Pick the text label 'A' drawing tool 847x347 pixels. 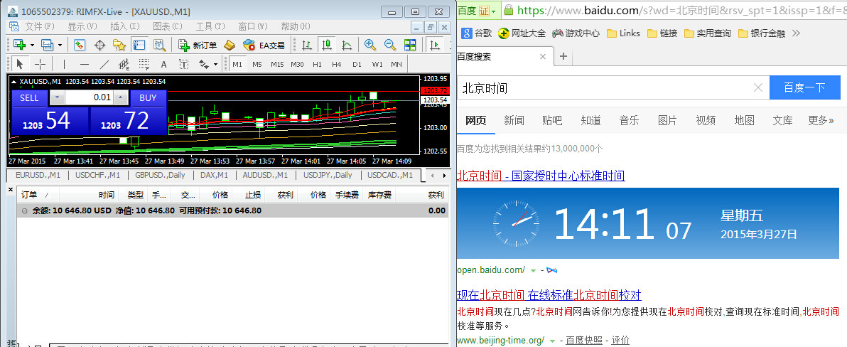163,64
